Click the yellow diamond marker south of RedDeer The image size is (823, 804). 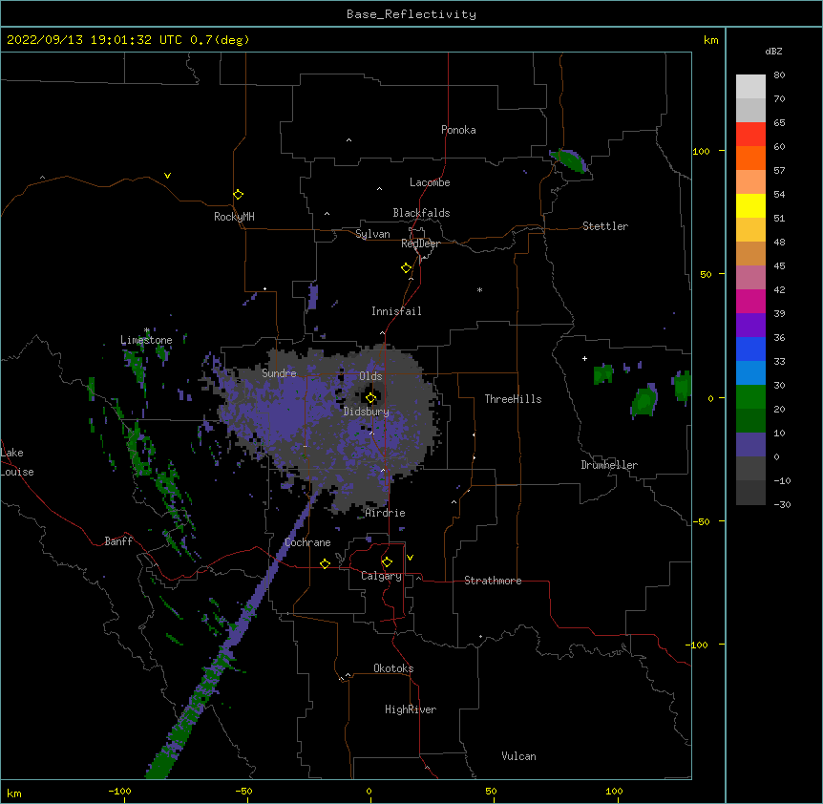click(x=406, y=268)
